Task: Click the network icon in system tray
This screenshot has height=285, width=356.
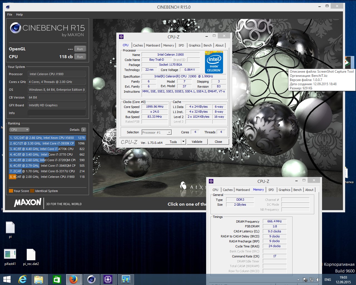Action: (312, 280)
